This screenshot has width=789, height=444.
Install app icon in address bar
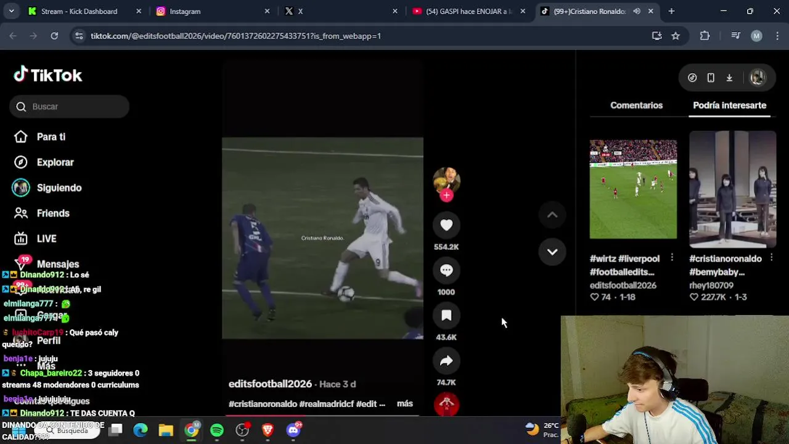click(657, 36)
